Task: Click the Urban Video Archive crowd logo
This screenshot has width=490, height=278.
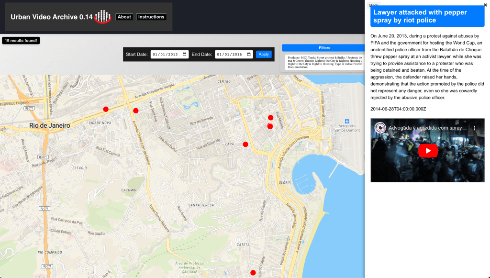Action: [x=103, y=17]
